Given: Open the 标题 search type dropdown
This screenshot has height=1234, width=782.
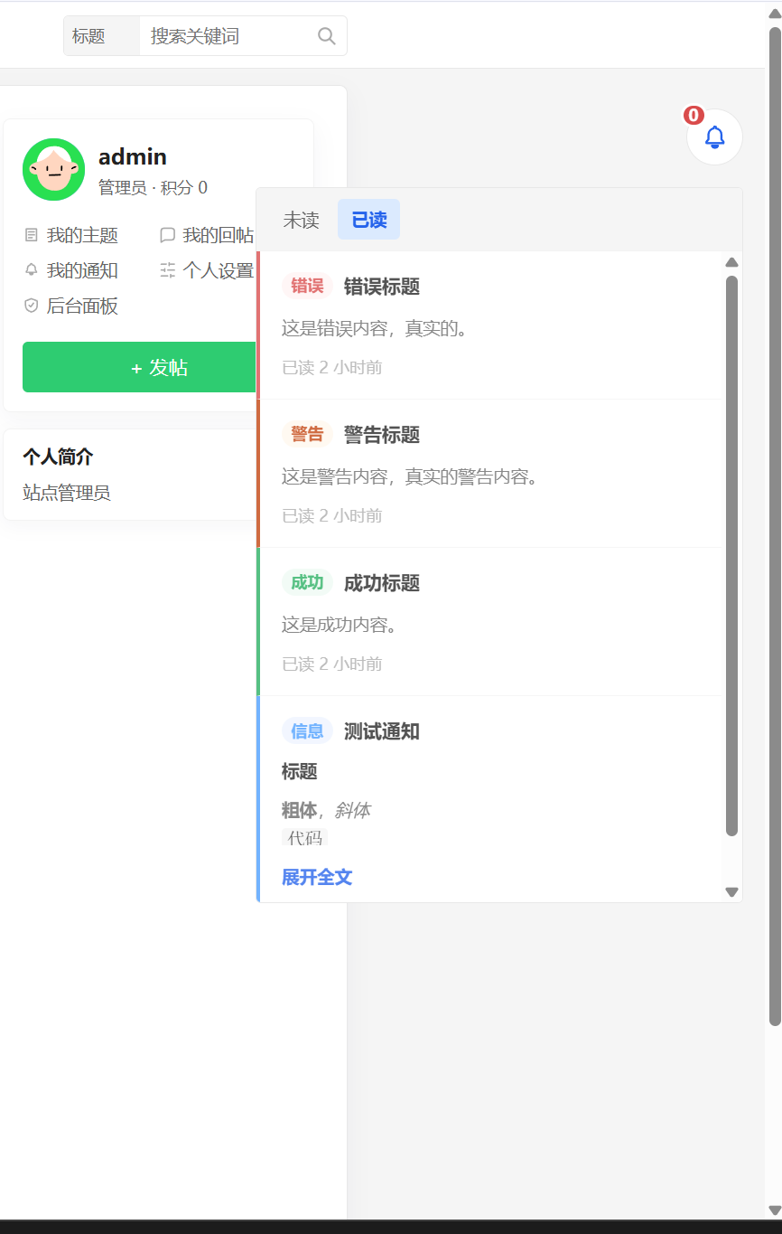Looking at the screenshot, I should pyautogui.click(x=101, y=36).
